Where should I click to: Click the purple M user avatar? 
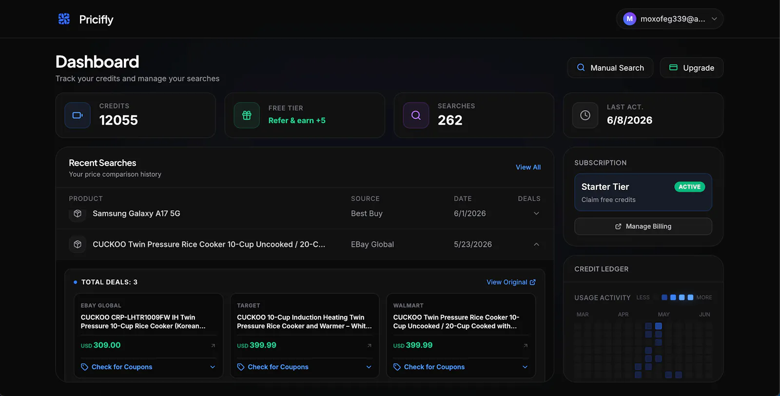(629, 19)
